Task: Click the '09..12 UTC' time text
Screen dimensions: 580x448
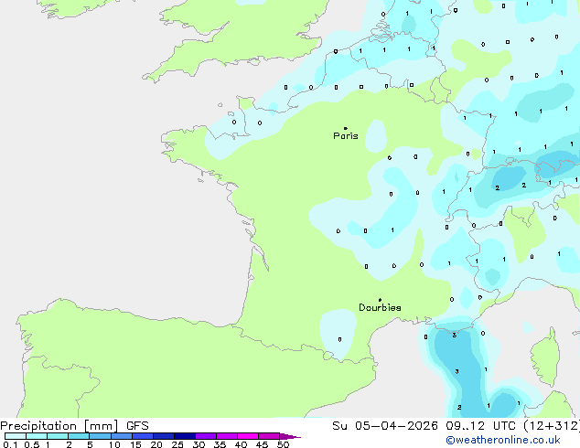Action: click(x=480, y=426)
